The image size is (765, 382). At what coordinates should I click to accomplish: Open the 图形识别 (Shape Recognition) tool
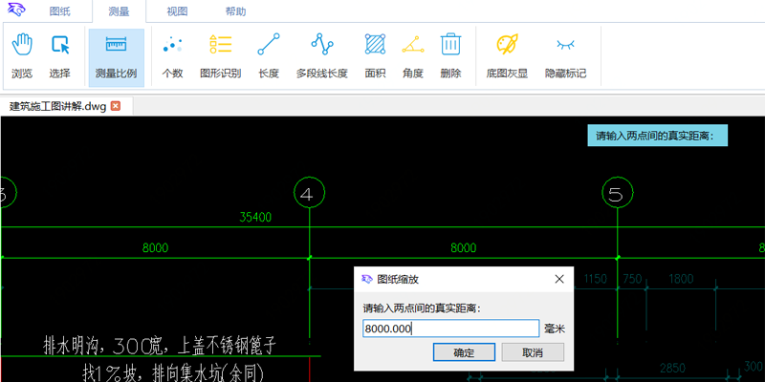(x=220, y=55)
